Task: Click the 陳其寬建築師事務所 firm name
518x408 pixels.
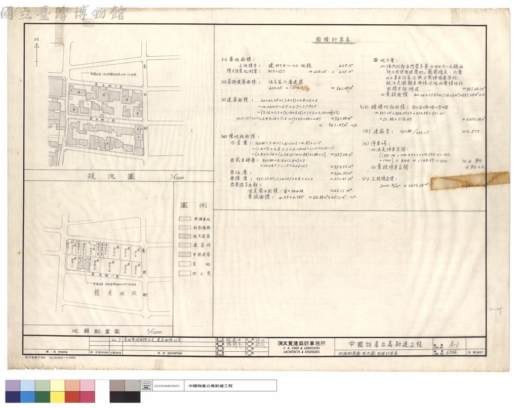Action: pyautogui.click(x=301, y=344)
